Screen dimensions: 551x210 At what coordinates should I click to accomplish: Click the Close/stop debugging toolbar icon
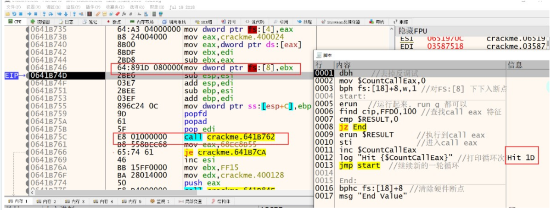tap(21, 14)
